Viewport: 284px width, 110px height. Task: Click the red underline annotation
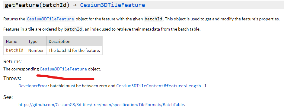65,77
